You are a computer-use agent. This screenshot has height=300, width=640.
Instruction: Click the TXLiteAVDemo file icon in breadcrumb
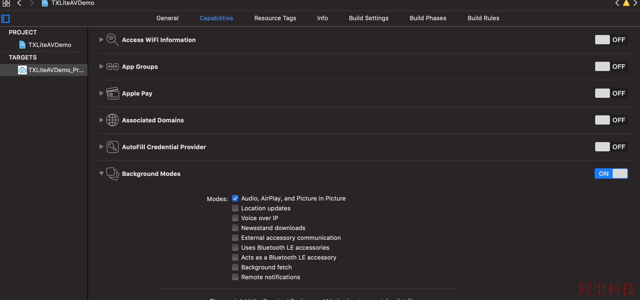[45, 3]
